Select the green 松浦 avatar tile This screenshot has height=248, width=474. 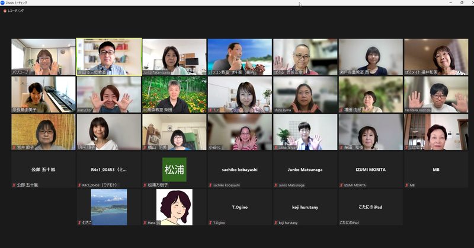tap(174, 170)
